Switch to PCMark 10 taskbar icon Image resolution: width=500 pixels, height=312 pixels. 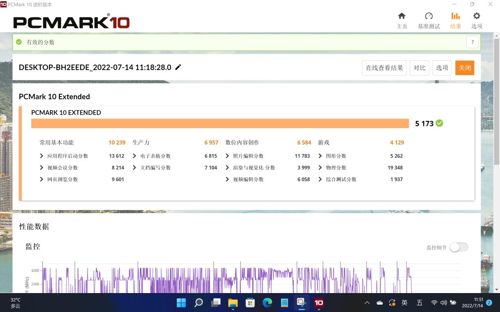click(319, 303)
